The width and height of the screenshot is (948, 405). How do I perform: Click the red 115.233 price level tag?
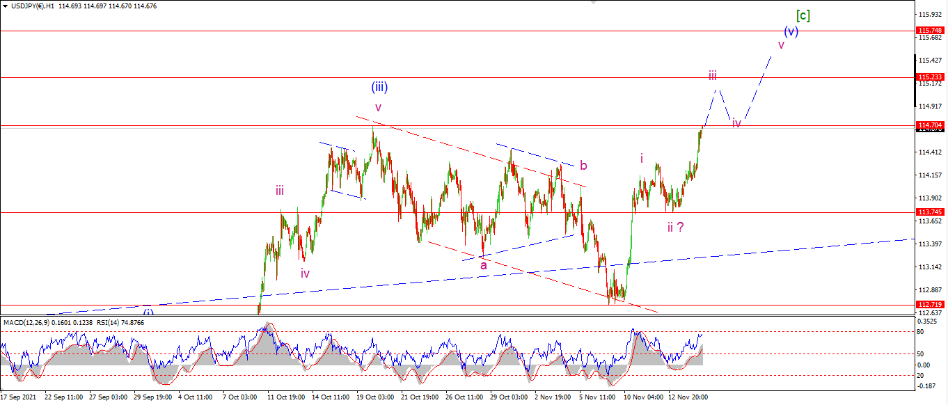(x=931, y=77)
